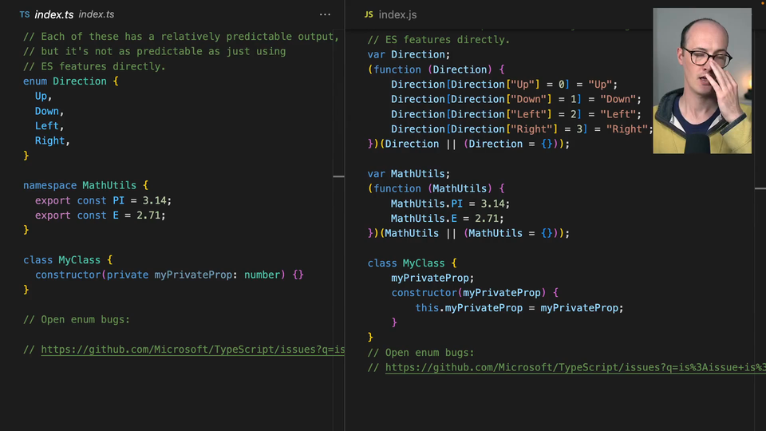This screenshot has height=431, width=766.
Task: Click the "private" modifier in the index.ts constructor
Action: 128,275
